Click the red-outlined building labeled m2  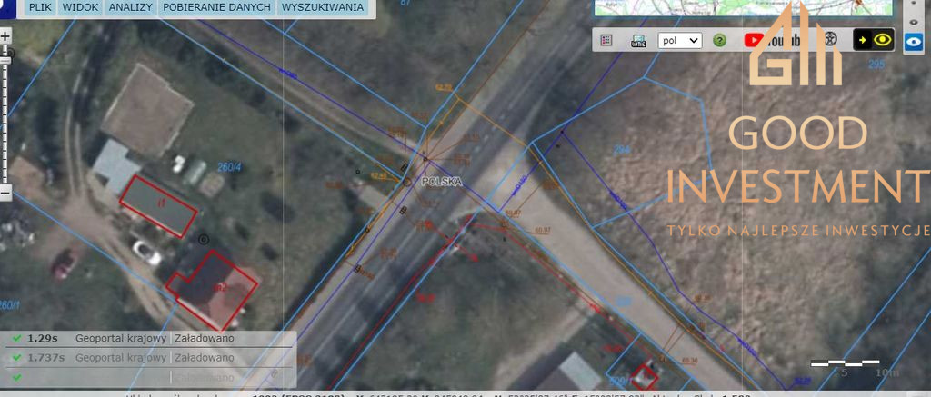click(x=213, y=290)
